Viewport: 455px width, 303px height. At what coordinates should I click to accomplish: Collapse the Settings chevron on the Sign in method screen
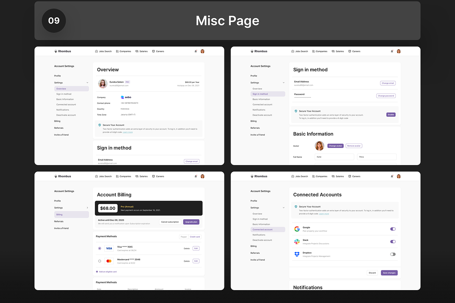(284, 83)
